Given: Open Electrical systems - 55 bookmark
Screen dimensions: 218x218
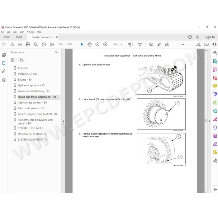Looking at the screenshot, I should [31, 108].
